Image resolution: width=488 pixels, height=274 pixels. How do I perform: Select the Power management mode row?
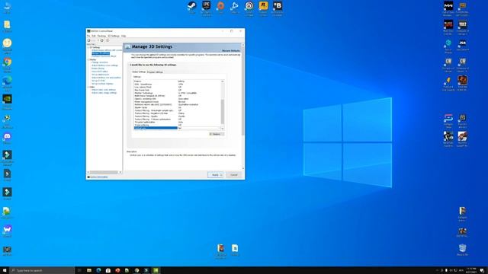click(178, 102)
